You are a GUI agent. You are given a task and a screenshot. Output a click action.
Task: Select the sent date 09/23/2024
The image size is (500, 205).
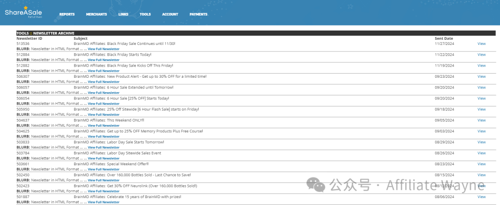click(444, 76)
